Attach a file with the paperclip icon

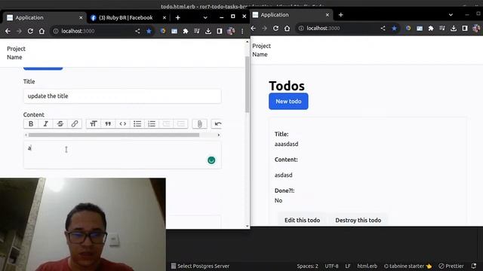pos(199,123)
